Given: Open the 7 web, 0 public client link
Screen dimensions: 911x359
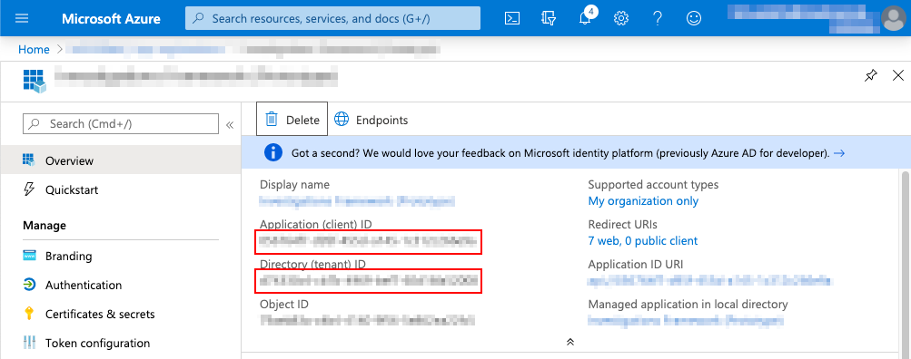Looking at the screenshot, I should click(642, 240).
